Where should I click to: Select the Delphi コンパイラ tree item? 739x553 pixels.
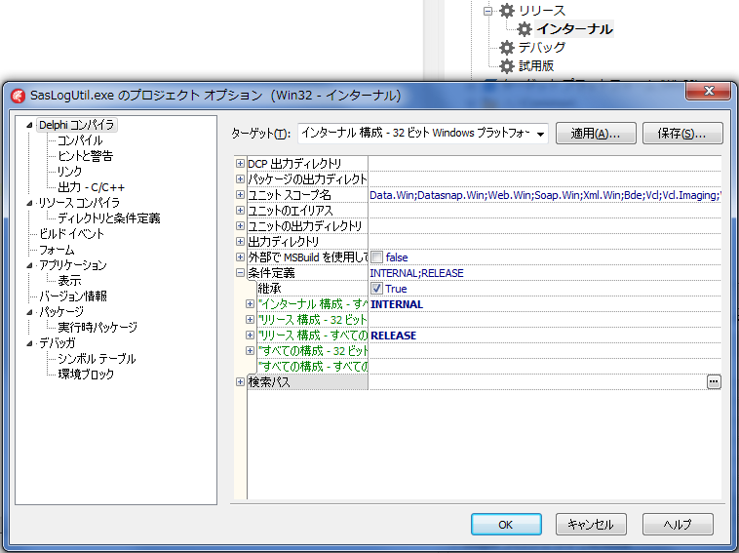77,125
